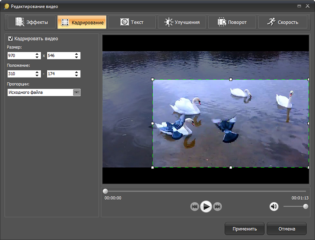Click the Отмена button
This screenshot has height=240, width=315.
[x=287, y=229]
